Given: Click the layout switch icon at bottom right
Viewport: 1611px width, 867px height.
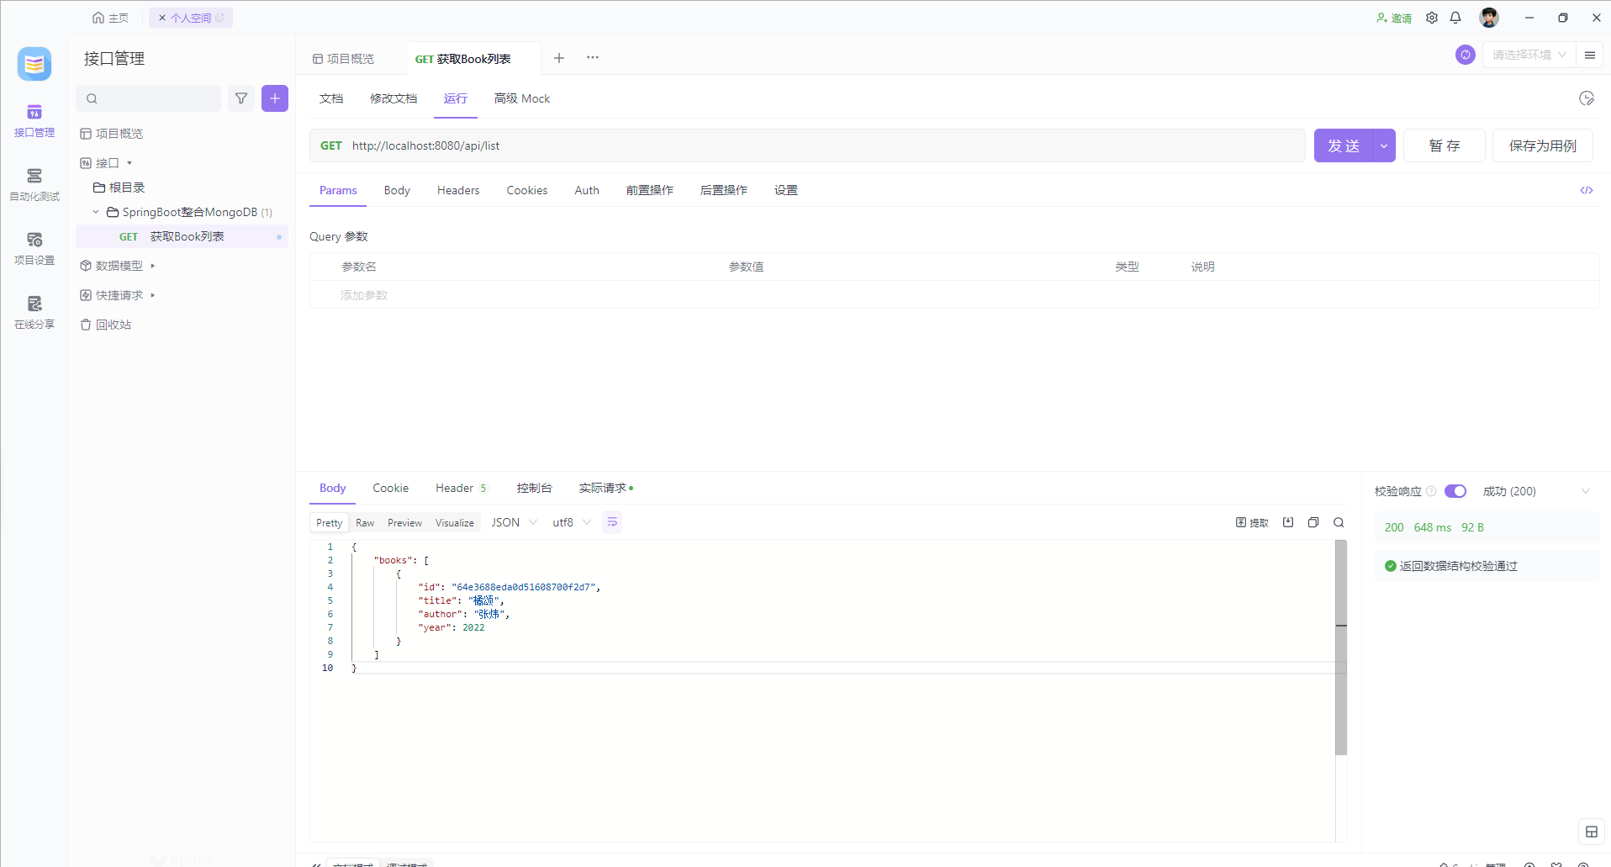Looking at the screenshot, I should point(1592,832).
